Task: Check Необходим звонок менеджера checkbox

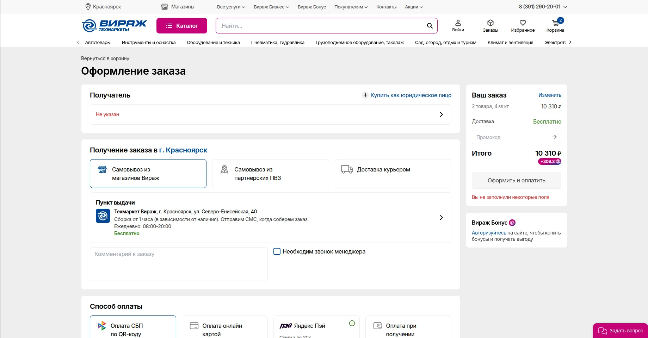Action: coord(277,251)
